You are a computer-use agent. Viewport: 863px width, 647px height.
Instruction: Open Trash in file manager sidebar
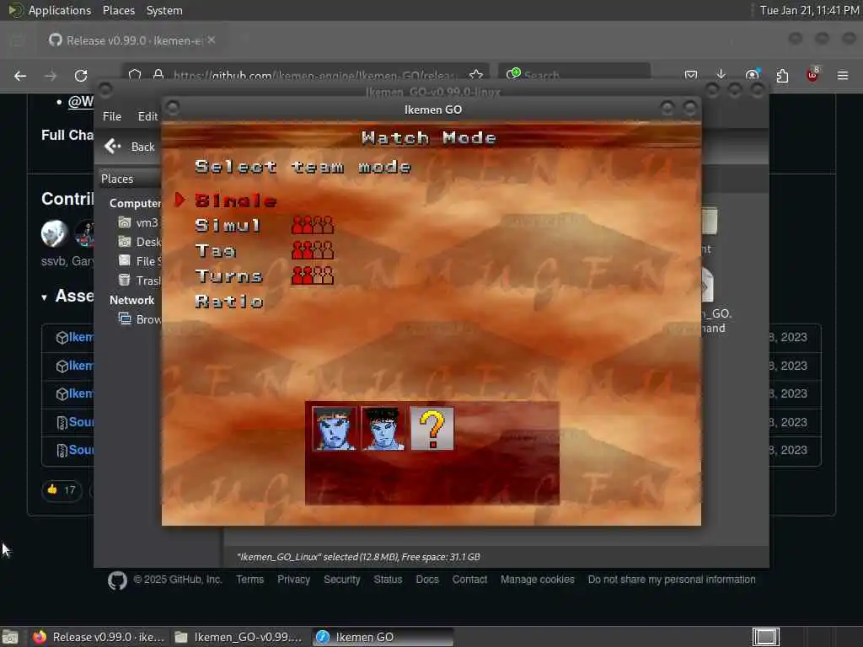pos(140,280)
